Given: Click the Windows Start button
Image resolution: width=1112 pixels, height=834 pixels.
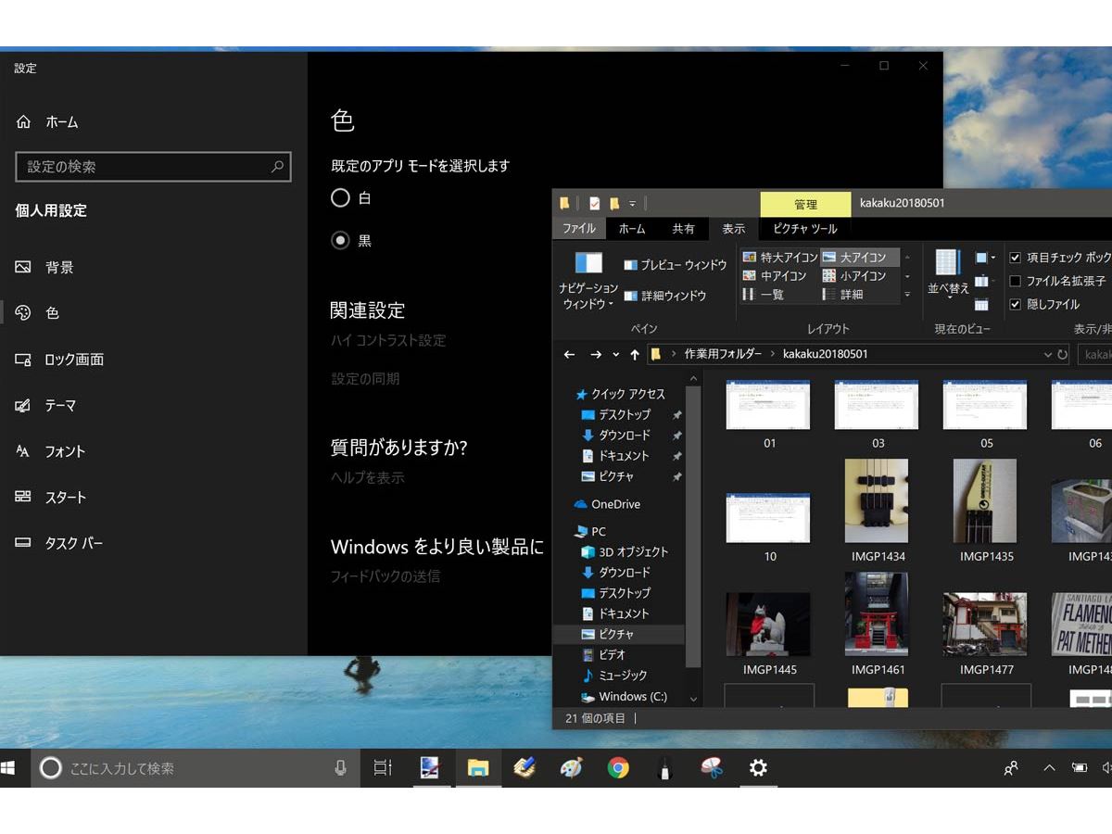Looking at the screenshot, I should [9, 768].
